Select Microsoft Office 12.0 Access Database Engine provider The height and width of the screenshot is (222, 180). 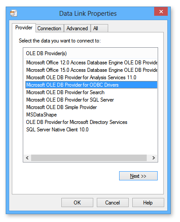click(92, 63)
